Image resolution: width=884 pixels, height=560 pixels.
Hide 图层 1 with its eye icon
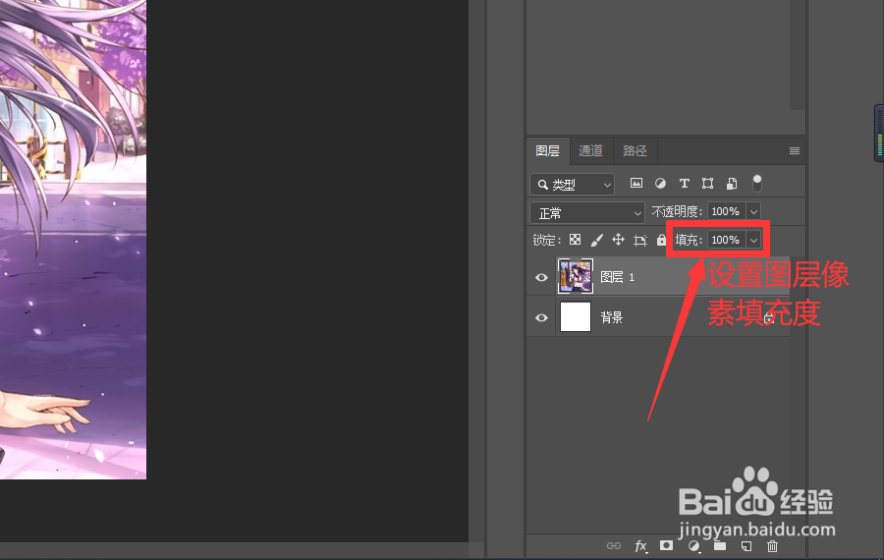click(x=541, y=277)
